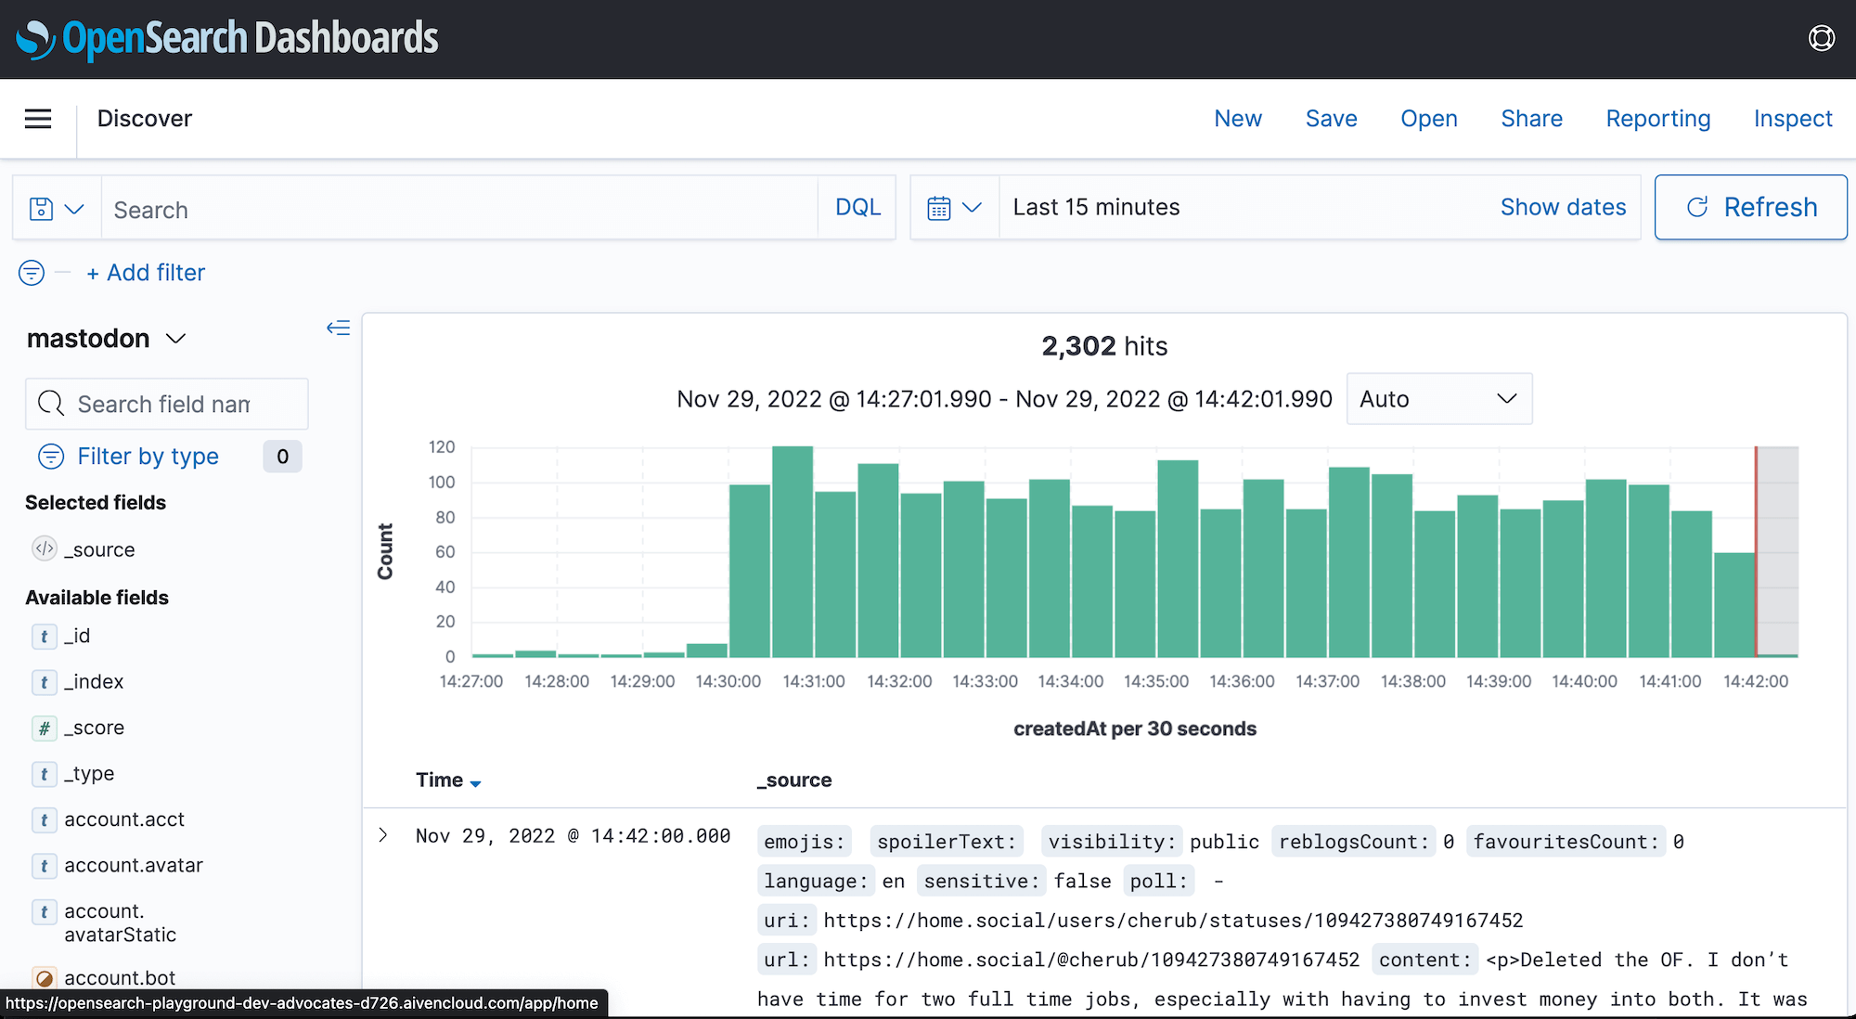
Task: Toggle sort order on the Time column
Action: coord(477,781)
